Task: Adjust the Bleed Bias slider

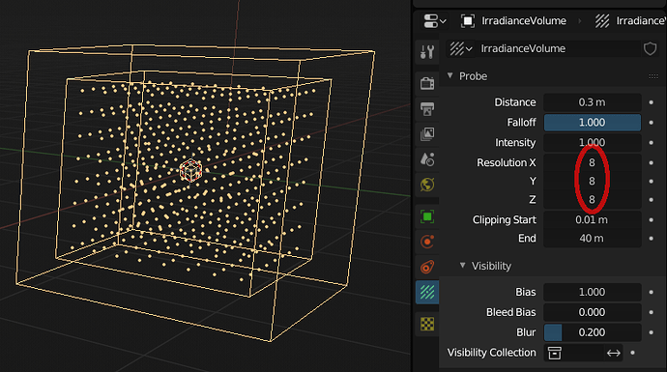Action: (593, 312)
